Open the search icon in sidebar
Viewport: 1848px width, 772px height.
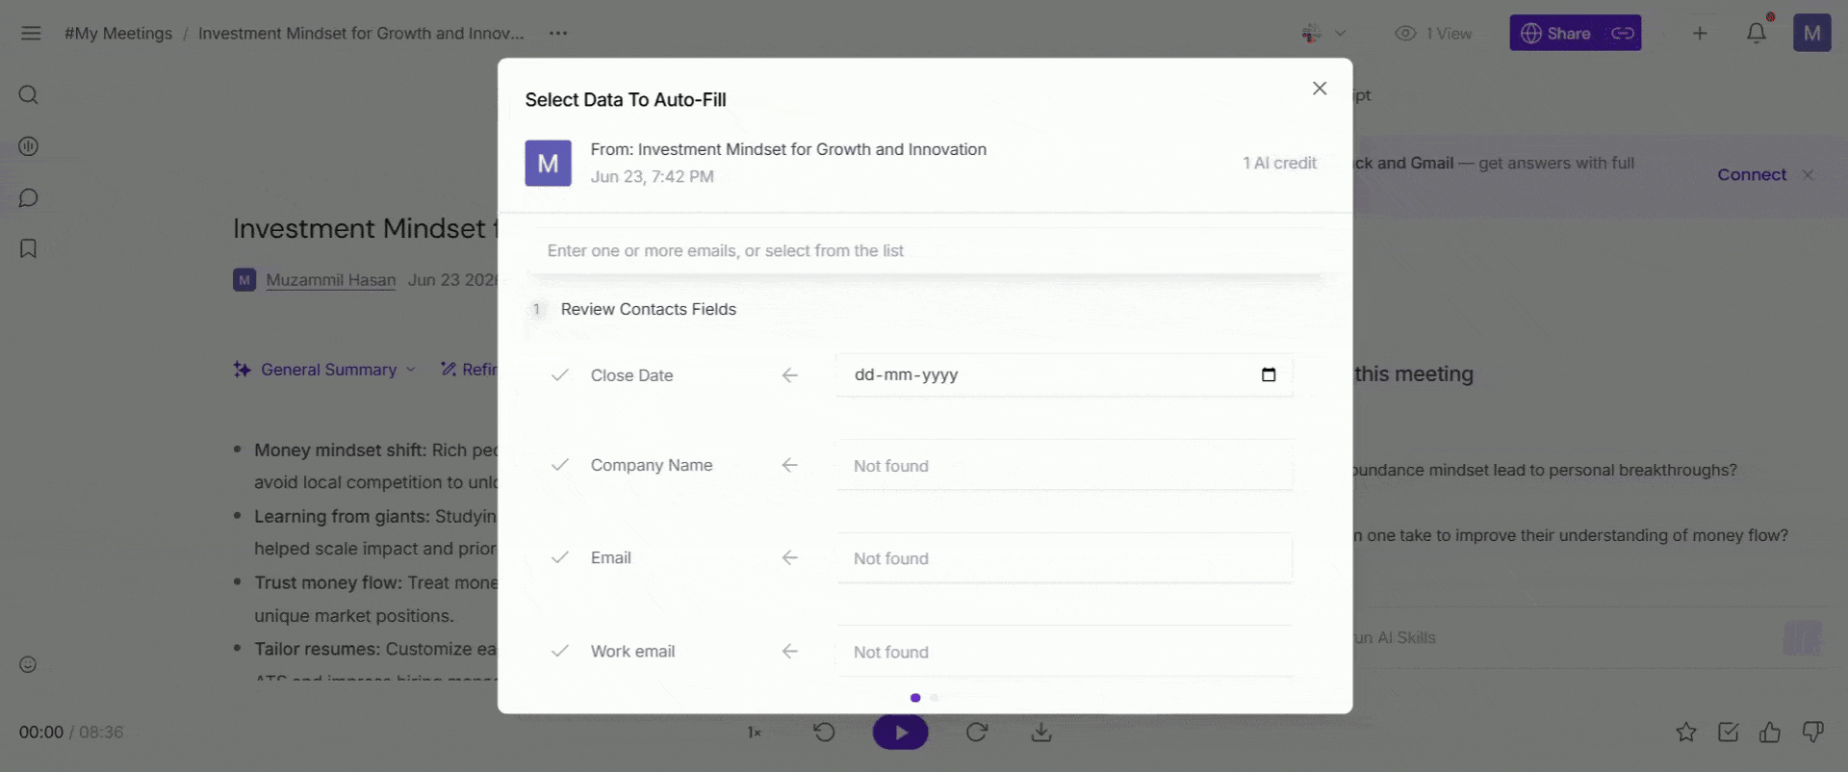29,94
